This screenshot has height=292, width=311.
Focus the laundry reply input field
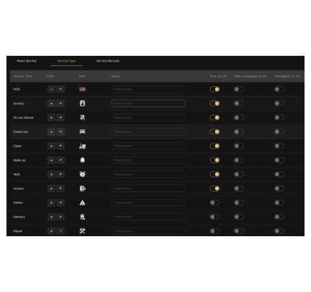click(148, 103)
